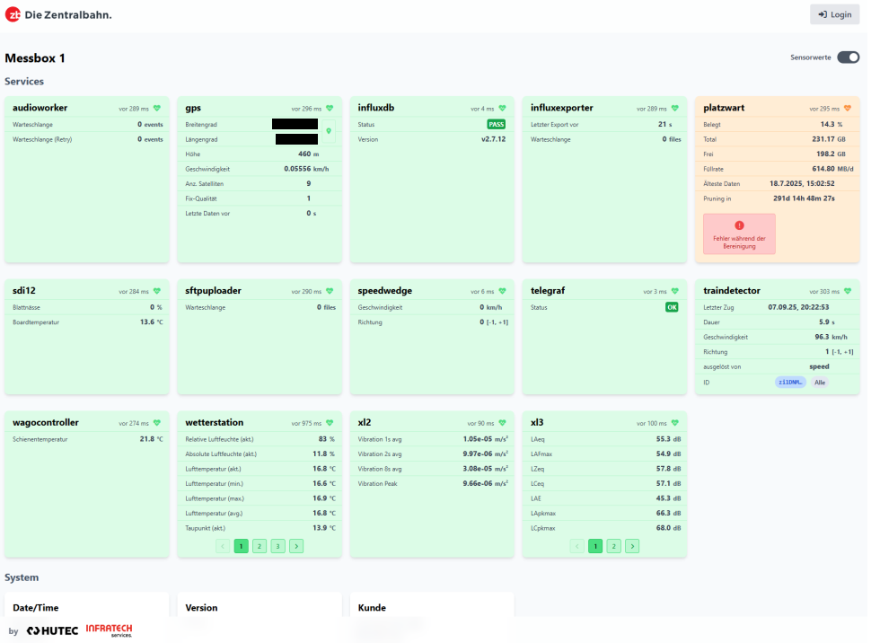
Task: Click the telegraf OK status badge
Action: click(672, 307)
